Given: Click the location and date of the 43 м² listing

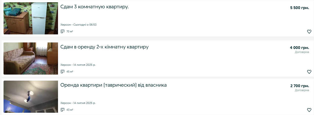Looking at the screenshot, I should pyautogui.click(x=78, y=103).
